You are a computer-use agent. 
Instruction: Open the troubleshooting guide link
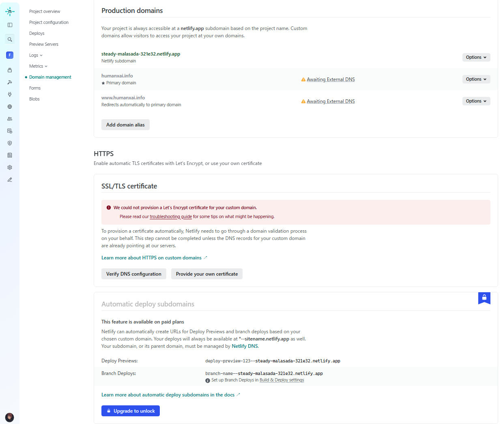point(170,217)
